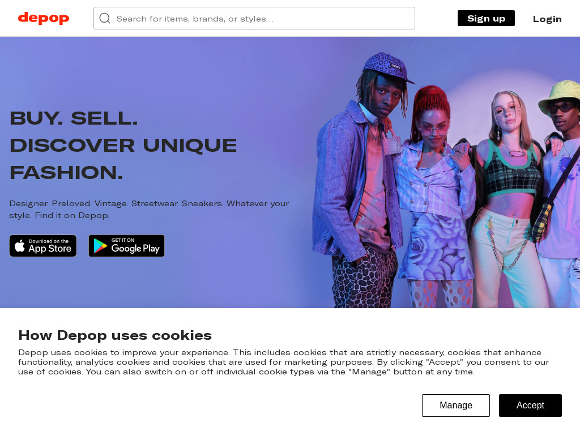Click the Designer. Preloved. Vintage tagline text
The image size is (580, 435).
tap(149, 210)
